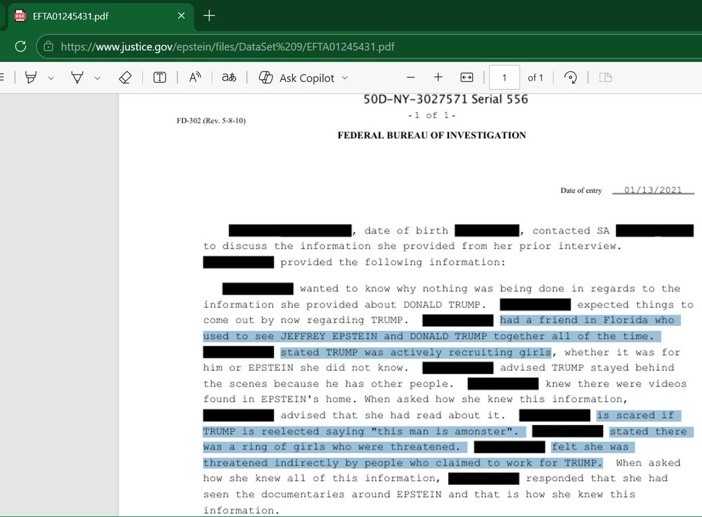Zoom out of the PDF
702x517 pixels.
click(x=411, y=78)
